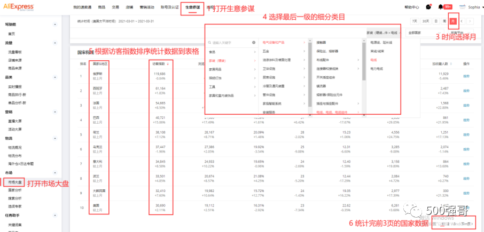Open 趋势 for the 西班牙 row
The width and height of the screenshot is (484, 232).
click(x=466, y=91)
